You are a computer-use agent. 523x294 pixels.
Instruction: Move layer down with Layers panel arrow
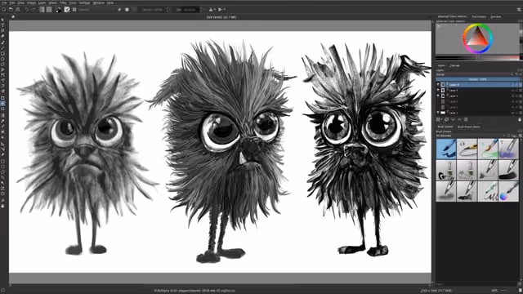click(x=453, y=119)
